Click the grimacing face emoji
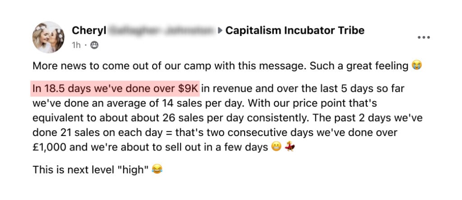The image size is (462, 200). click(277, 146)
